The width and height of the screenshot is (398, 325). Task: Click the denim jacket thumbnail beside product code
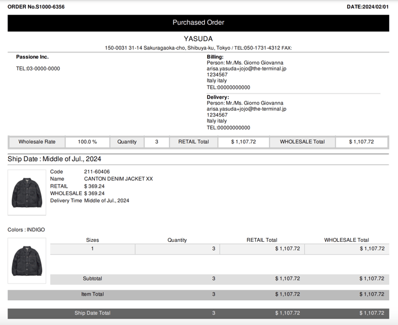coord(27,192)
